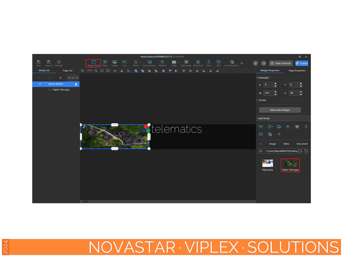Viewport: 343px width, 257px height.
Task: Add a Video widget from toolbar
Action: 105,63
